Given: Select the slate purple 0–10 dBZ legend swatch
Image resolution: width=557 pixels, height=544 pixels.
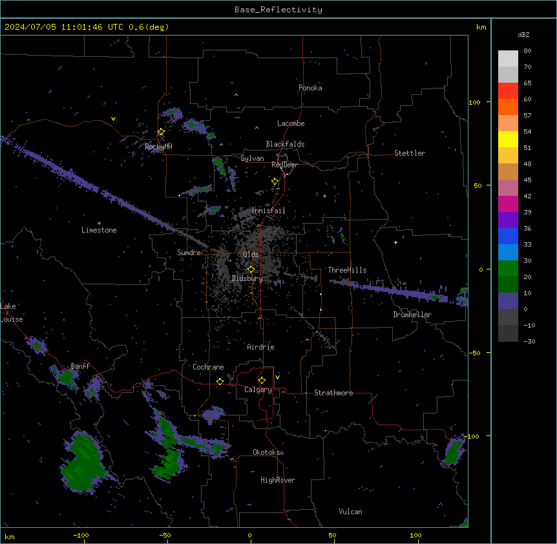Looking at the screenshot, I should pyautogui.click(x=508, y=301).
